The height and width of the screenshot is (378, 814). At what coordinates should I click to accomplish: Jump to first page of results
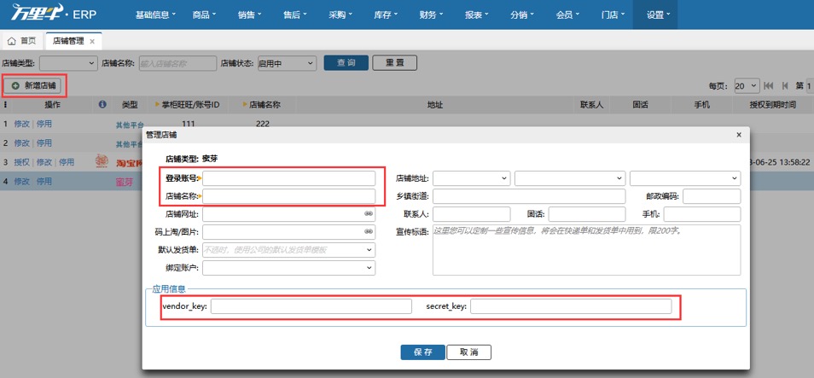click(x=769, y=85)
